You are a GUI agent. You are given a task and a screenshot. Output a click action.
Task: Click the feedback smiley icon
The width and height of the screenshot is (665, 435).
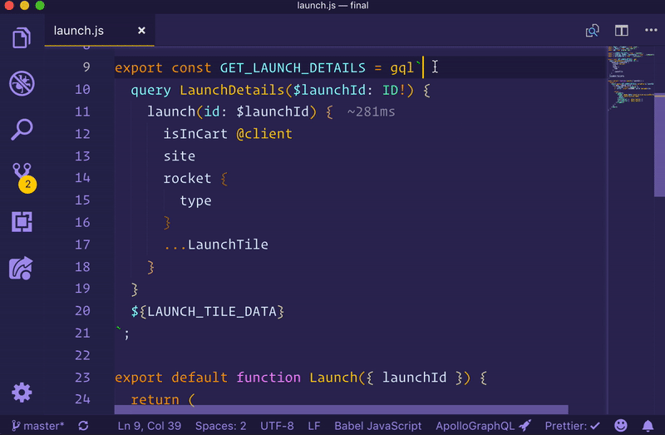[x=622, y=426]
